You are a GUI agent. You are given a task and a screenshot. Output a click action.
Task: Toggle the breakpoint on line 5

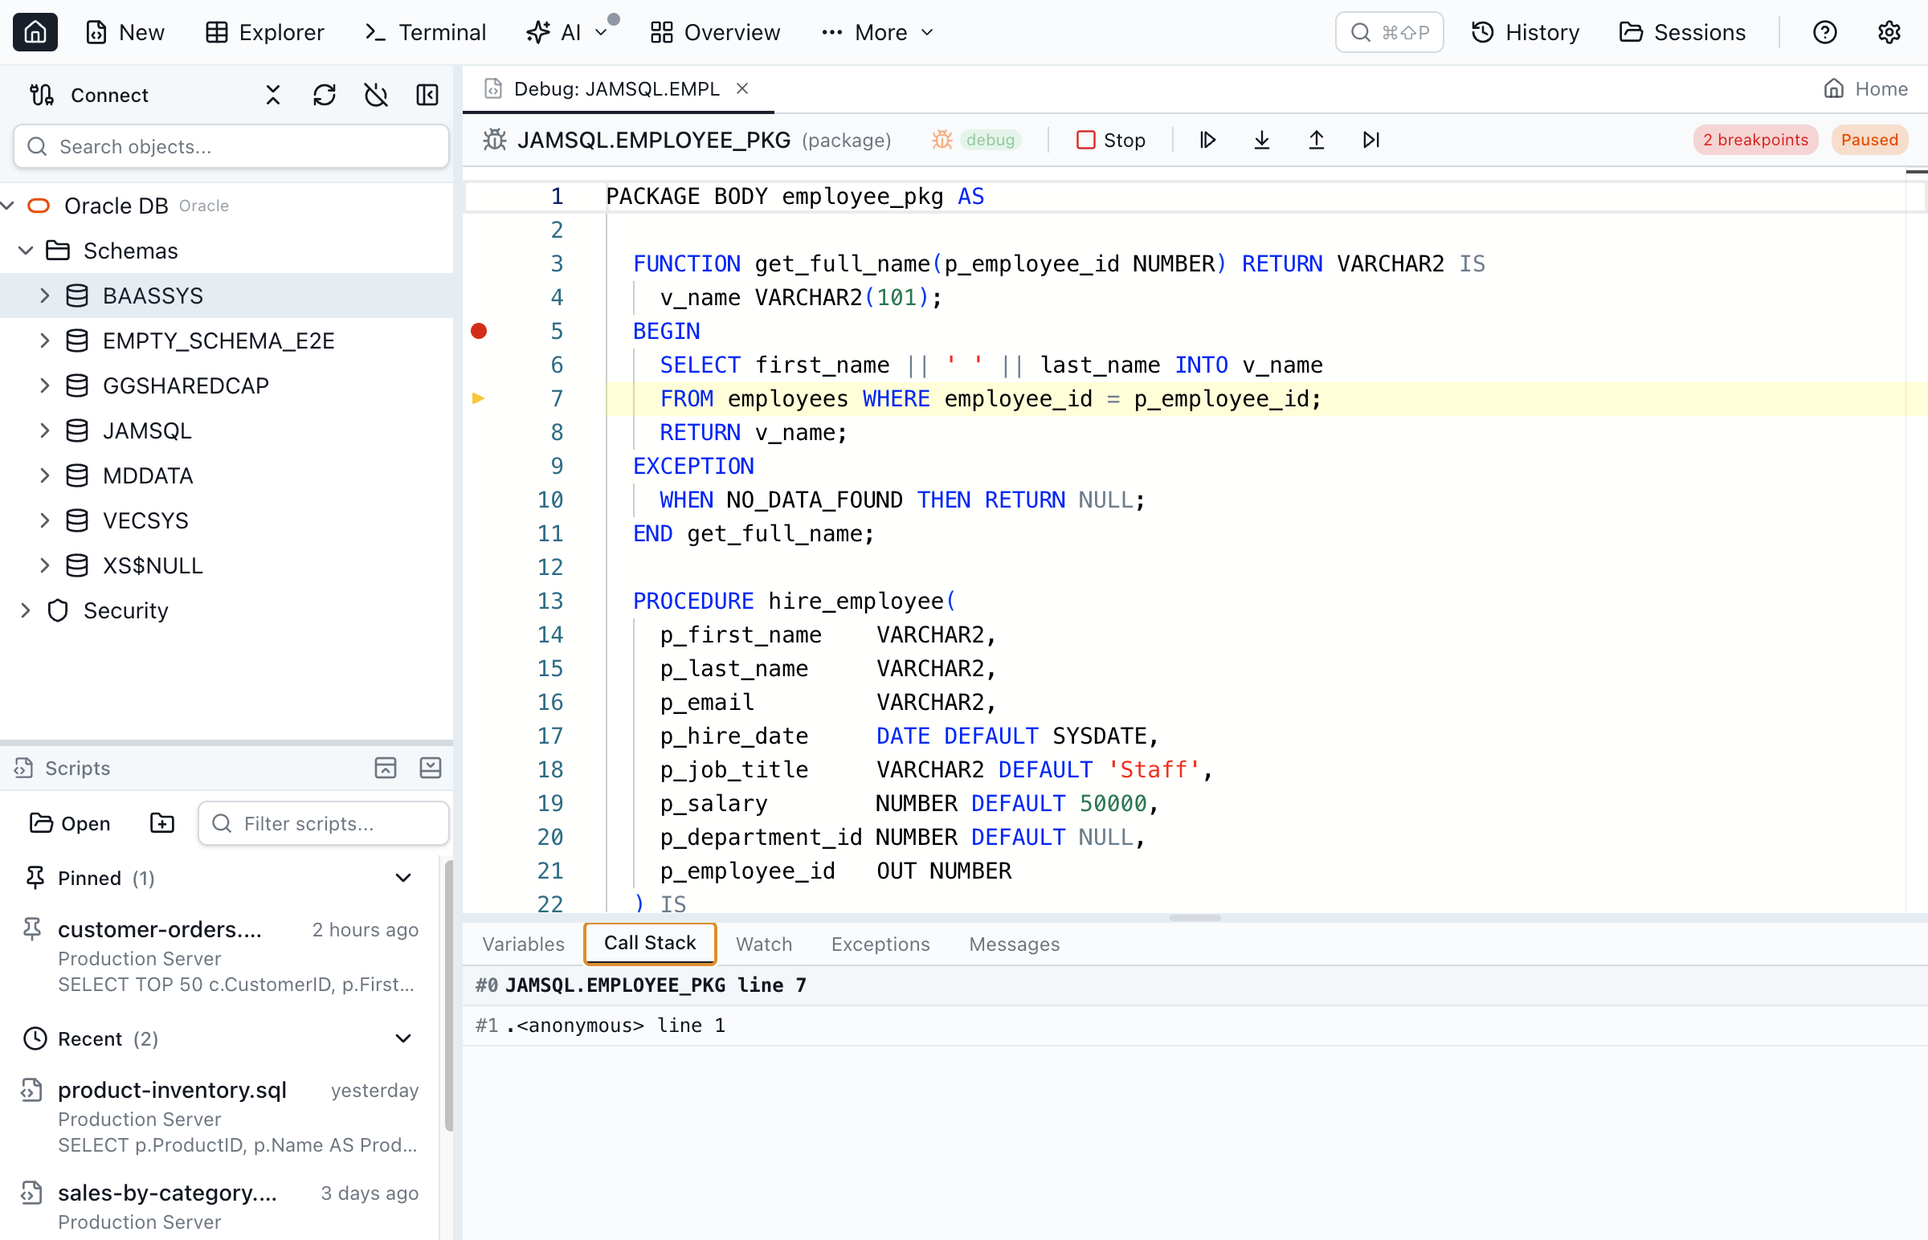click(480, 331)
